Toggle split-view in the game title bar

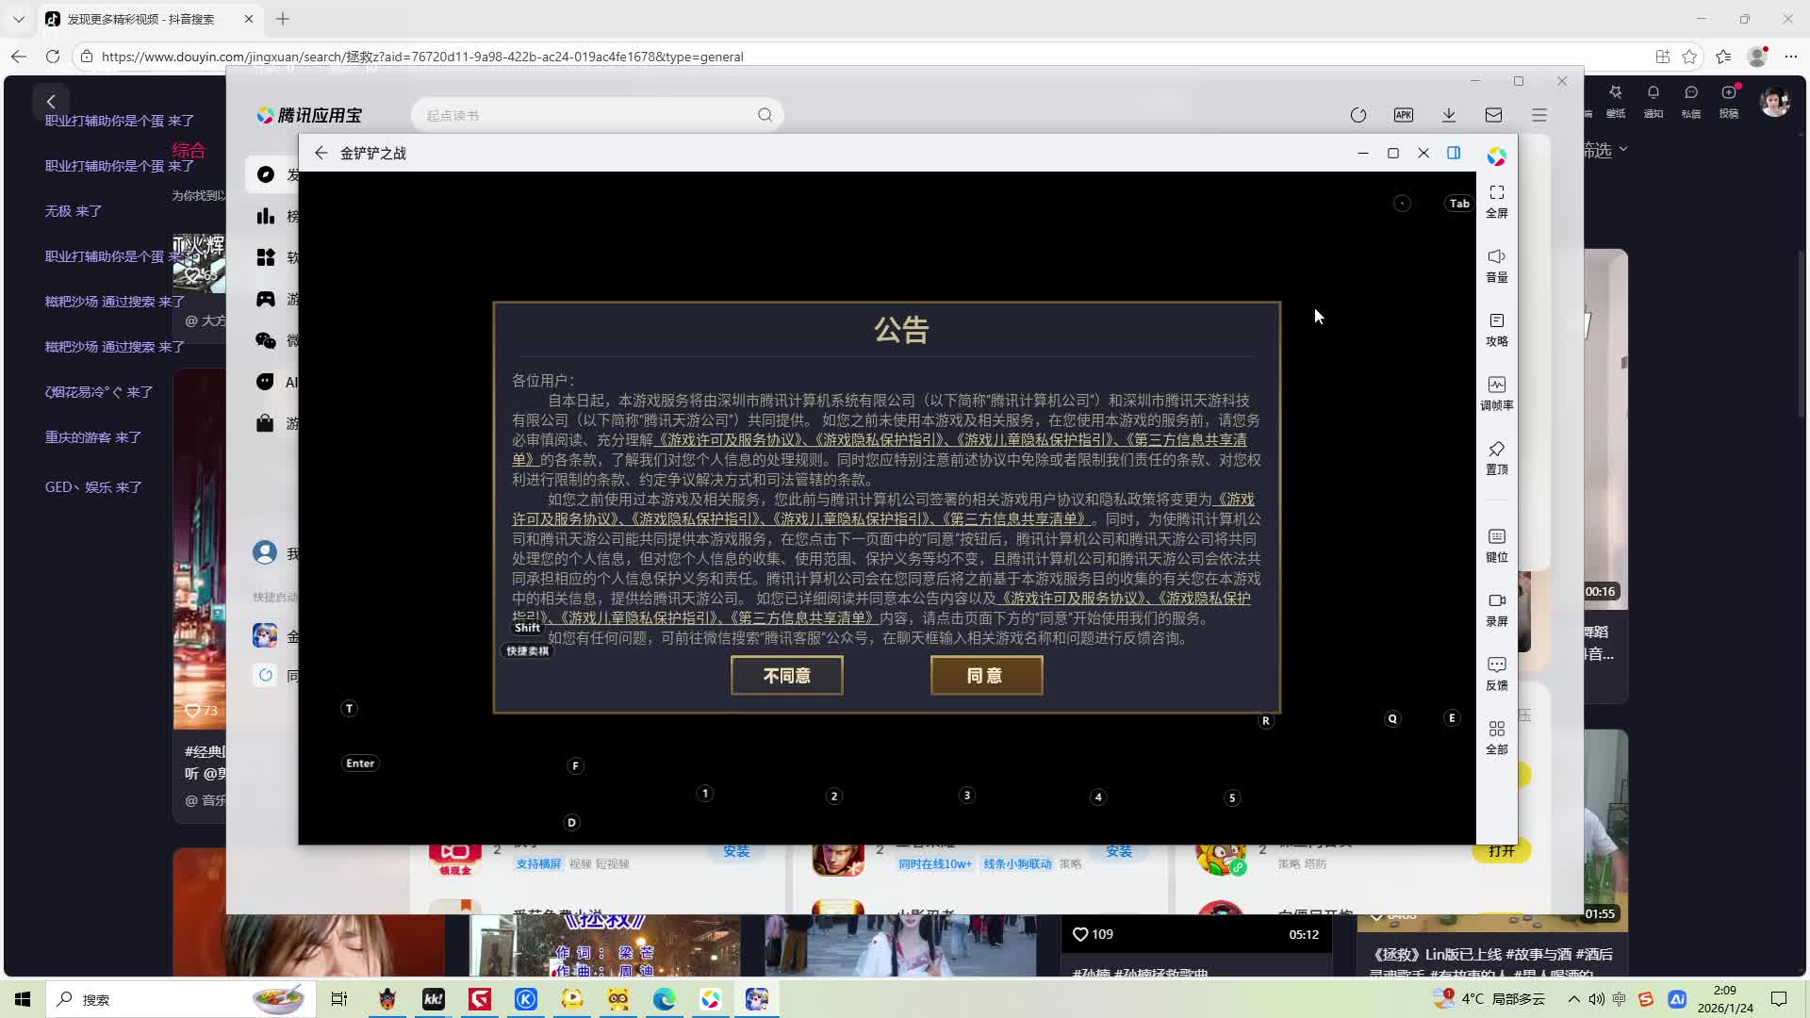point(1454,153)
